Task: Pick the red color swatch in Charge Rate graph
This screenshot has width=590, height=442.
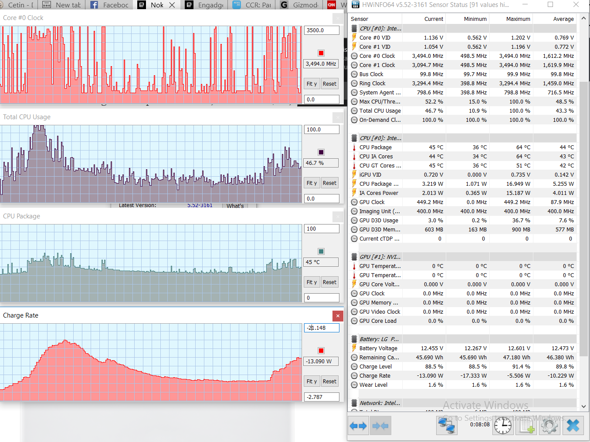Action: (321, 351)
